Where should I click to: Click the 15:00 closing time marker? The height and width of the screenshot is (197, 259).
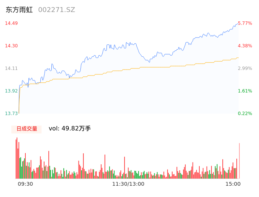[233, 184]
